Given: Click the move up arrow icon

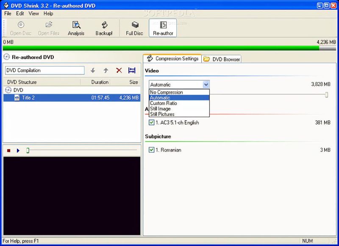Looking at the screenshot, I should tap(106, 70).
